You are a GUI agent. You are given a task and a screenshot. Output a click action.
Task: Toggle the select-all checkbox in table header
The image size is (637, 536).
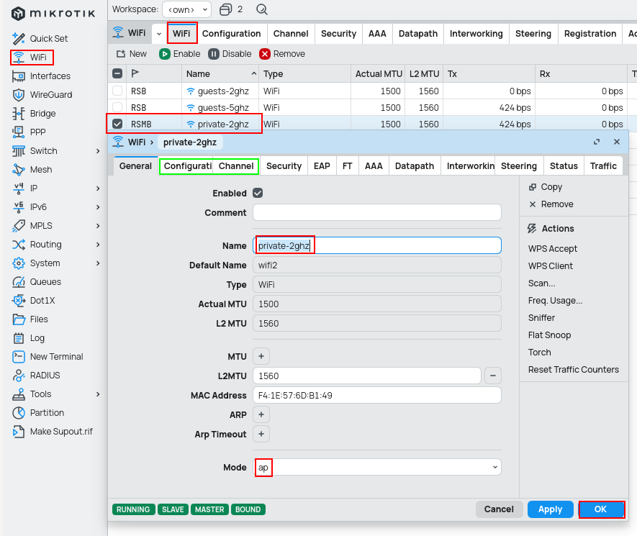point(117,73)
